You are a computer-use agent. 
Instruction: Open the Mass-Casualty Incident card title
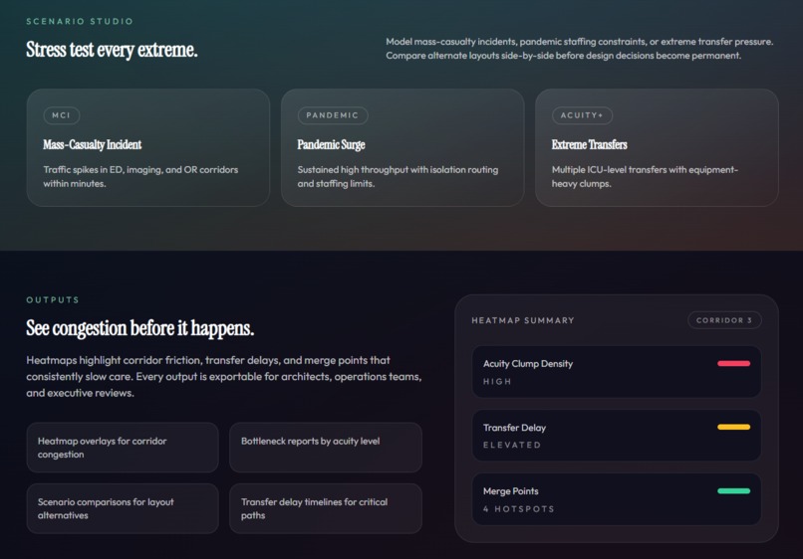point(93,145)
